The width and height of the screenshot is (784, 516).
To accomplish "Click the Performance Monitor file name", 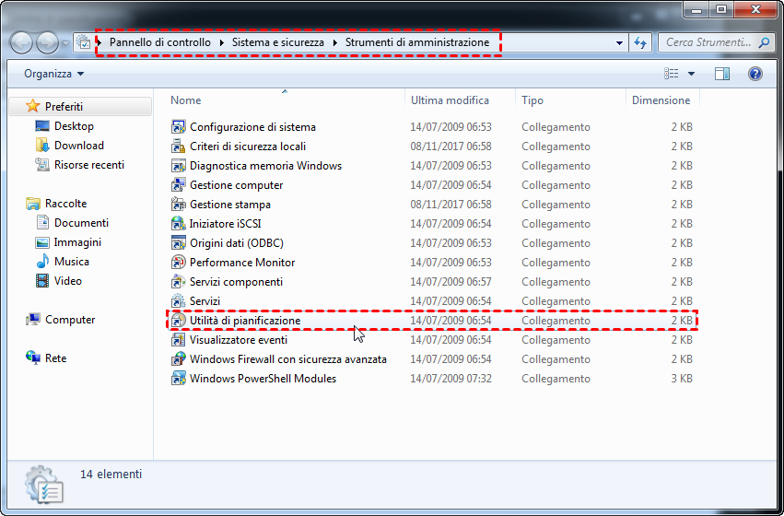I will [x=242, y=263].
